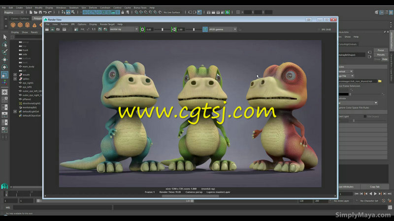Click the Presets button
Screen dimensions: 394x221
coord(381,55)
